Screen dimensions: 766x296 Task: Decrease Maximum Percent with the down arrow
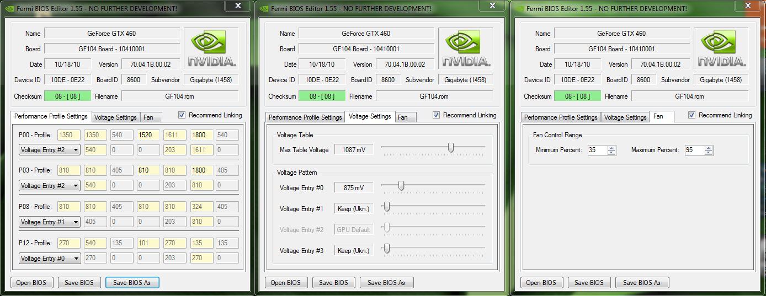(709, 153)
